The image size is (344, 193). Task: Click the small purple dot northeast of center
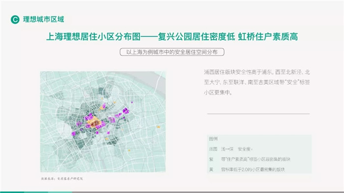[x=132, y=102]
